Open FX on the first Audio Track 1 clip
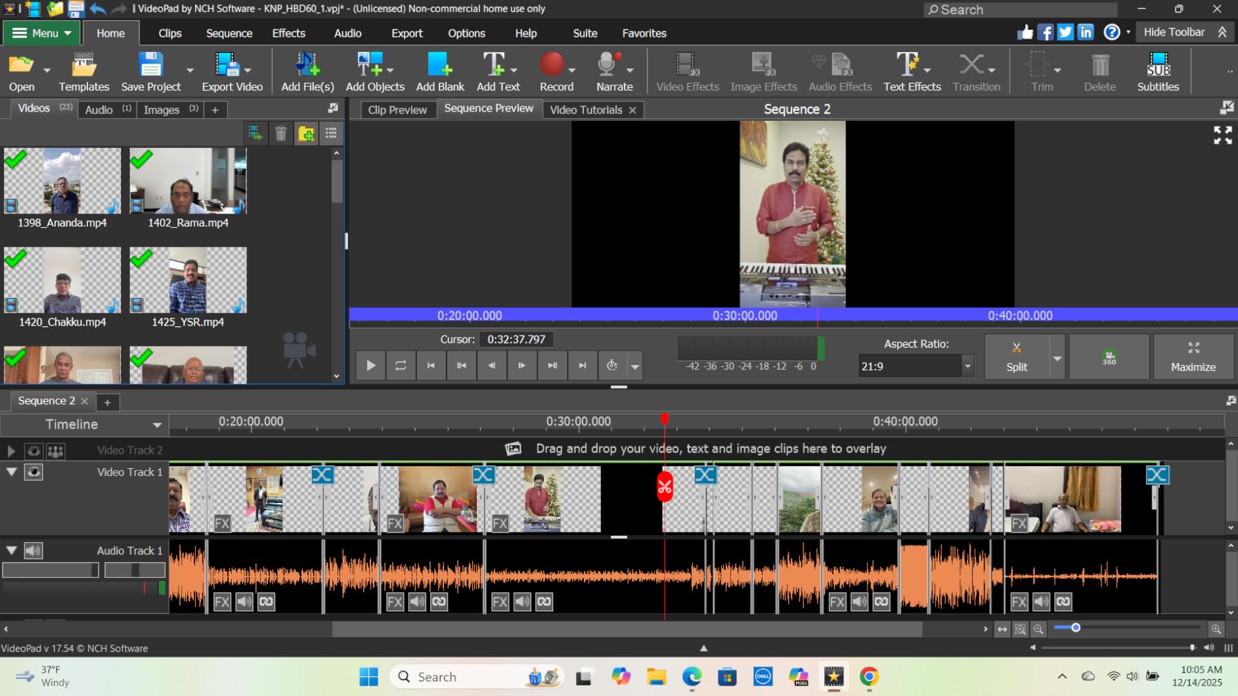 coord(222,601)
